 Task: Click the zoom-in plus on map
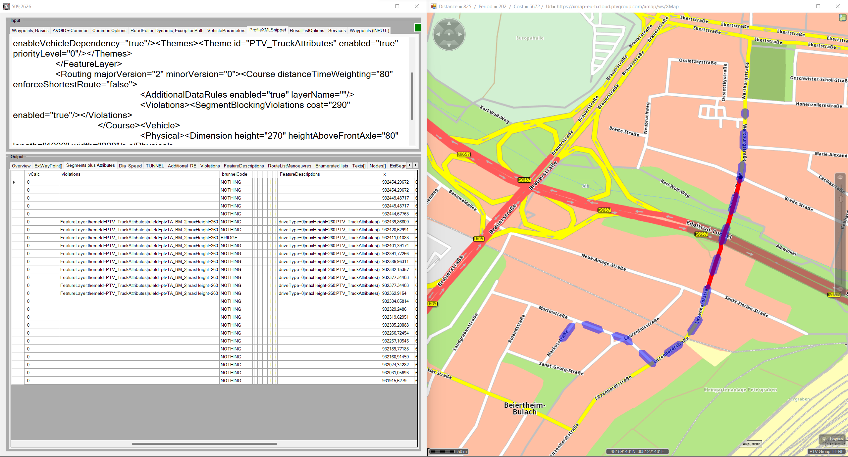click(840, 178)
